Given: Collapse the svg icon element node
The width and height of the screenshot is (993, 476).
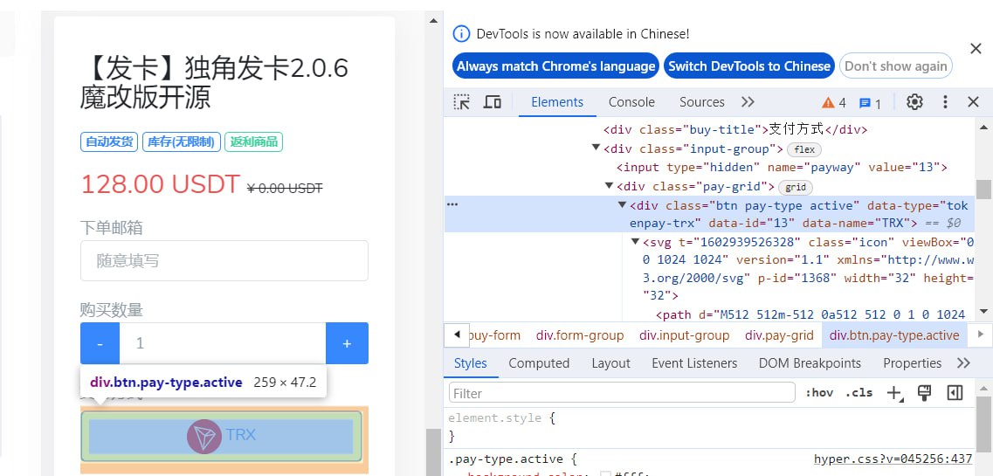Looking at the screenshot, I should click(x=635, y=242).
